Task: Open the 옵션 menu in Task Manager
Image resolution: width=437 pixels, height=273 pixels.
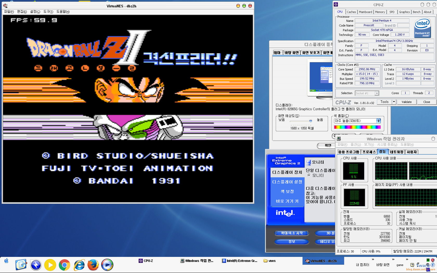Action: 356,145
